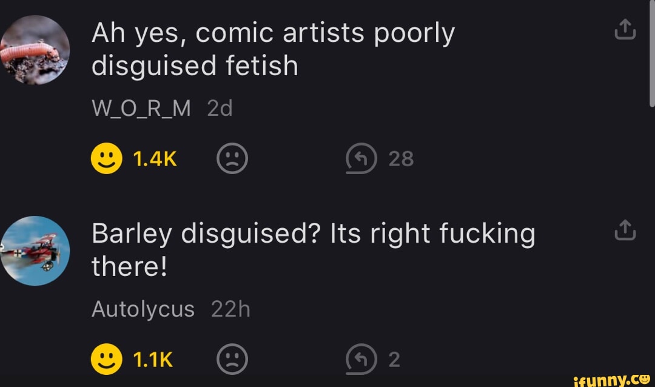
Task: Click Autolycus's red plane avatar
Action: 33,251
